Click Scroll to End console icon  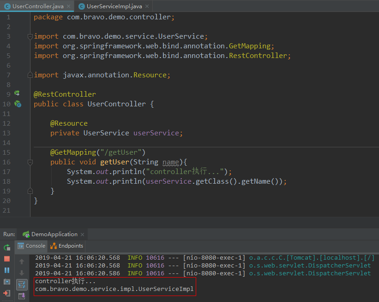click(22, 296)
